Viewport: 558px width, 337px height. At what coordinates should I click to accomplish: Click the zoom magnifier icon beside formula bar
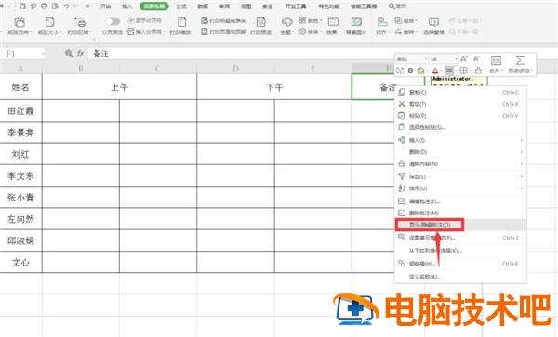click(x=69, y=53)
